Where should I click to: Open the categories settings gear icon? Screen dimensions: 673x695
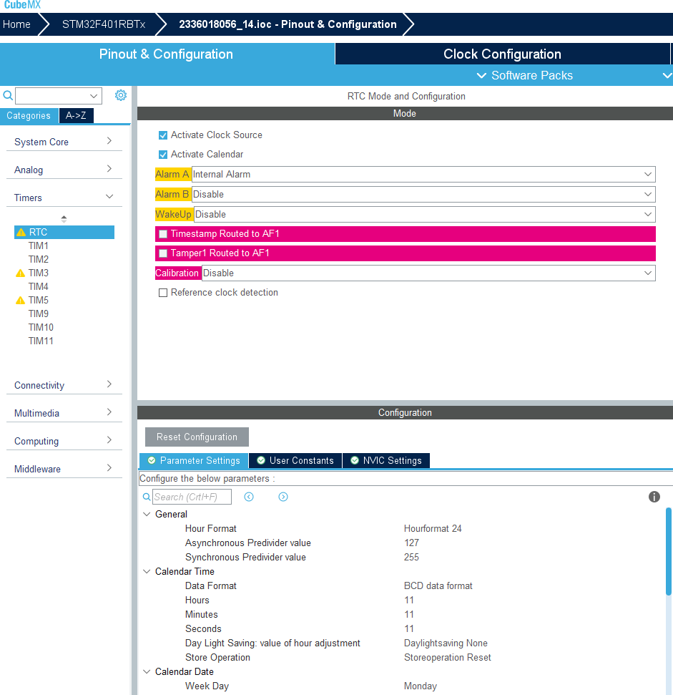(120, 95)
